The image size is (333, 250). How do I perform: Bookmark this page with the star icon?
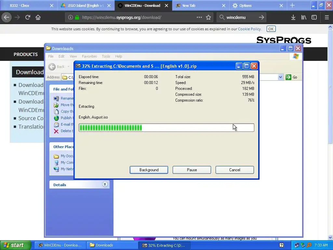coord(208,18)
